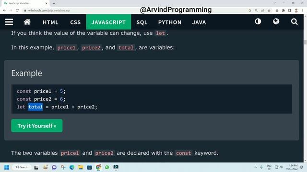Open Chrome three-dot menu
Viewport: 307px width, 172px height.
click(303, 11)
